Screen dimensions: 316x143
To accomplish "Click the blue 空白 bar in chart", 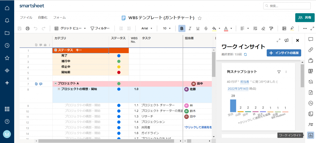I will click(x=233, y=106).
